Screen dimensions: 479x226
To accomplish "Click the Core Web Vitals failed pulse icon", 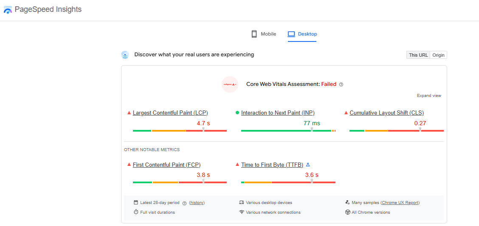I will pos(230,84).
